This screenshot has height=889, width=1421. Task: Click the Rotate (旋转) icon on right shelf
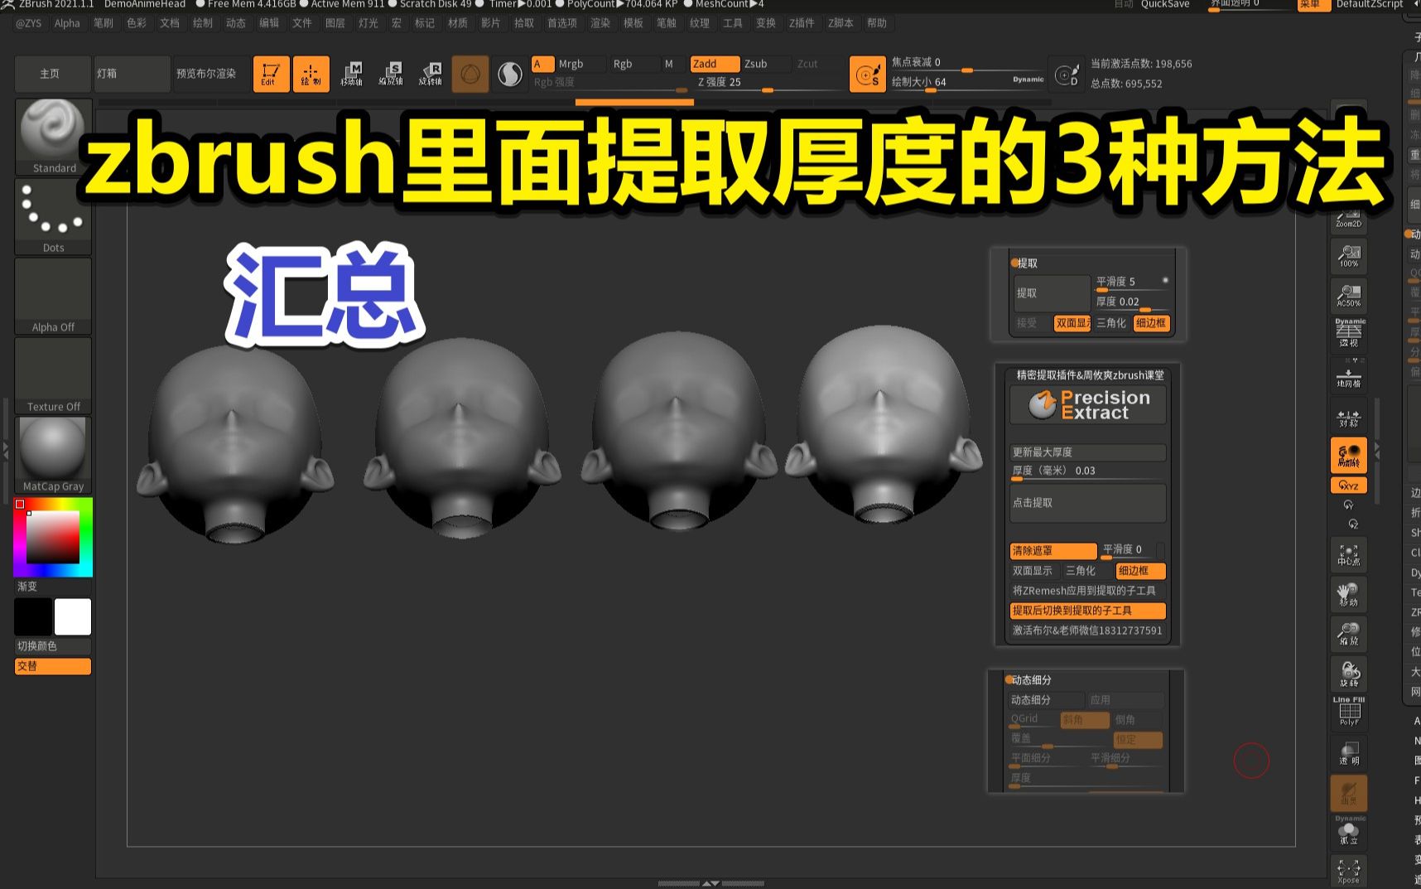click(x=1349, y=674)
